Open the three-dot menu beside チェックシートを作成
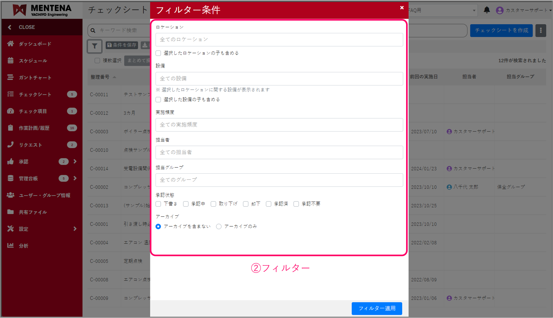Image resolution: width=553 pixels, height=318 pixels. [541, 30]
